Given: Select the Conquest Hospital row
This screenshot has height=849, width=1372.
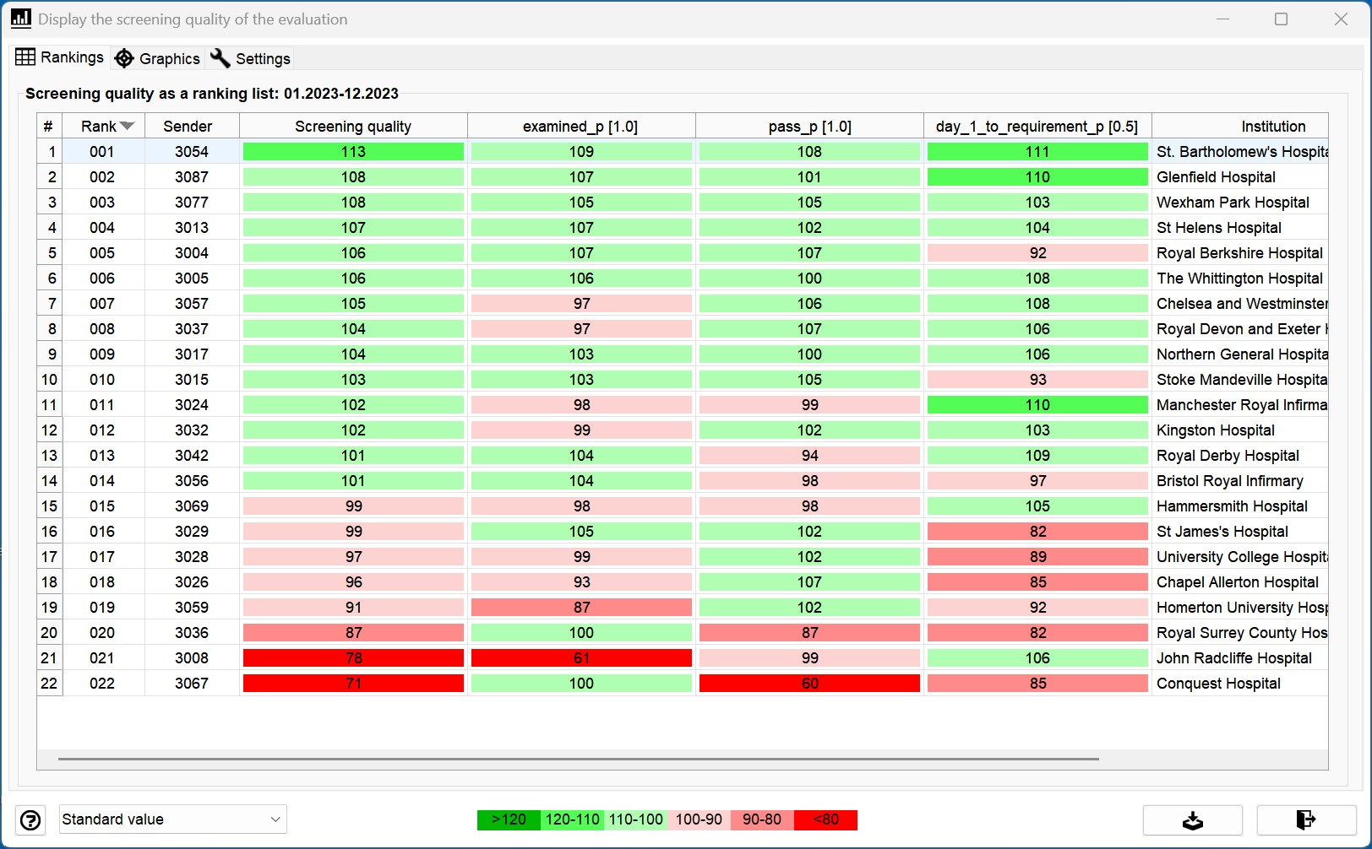Looking at the screenshot, I should point(683,683).
